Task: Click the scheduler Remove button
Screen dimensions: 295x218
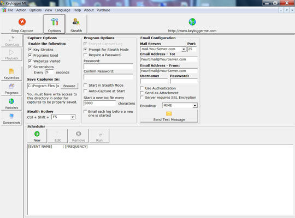Action: [79, 136]
